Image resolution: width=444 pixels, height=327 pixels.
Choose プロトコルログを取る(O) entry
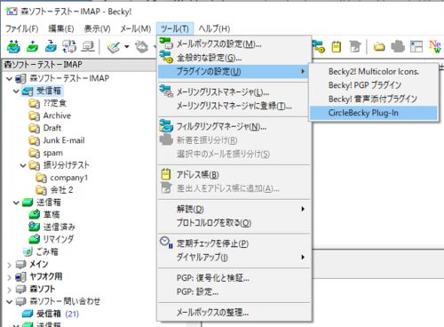234,223
